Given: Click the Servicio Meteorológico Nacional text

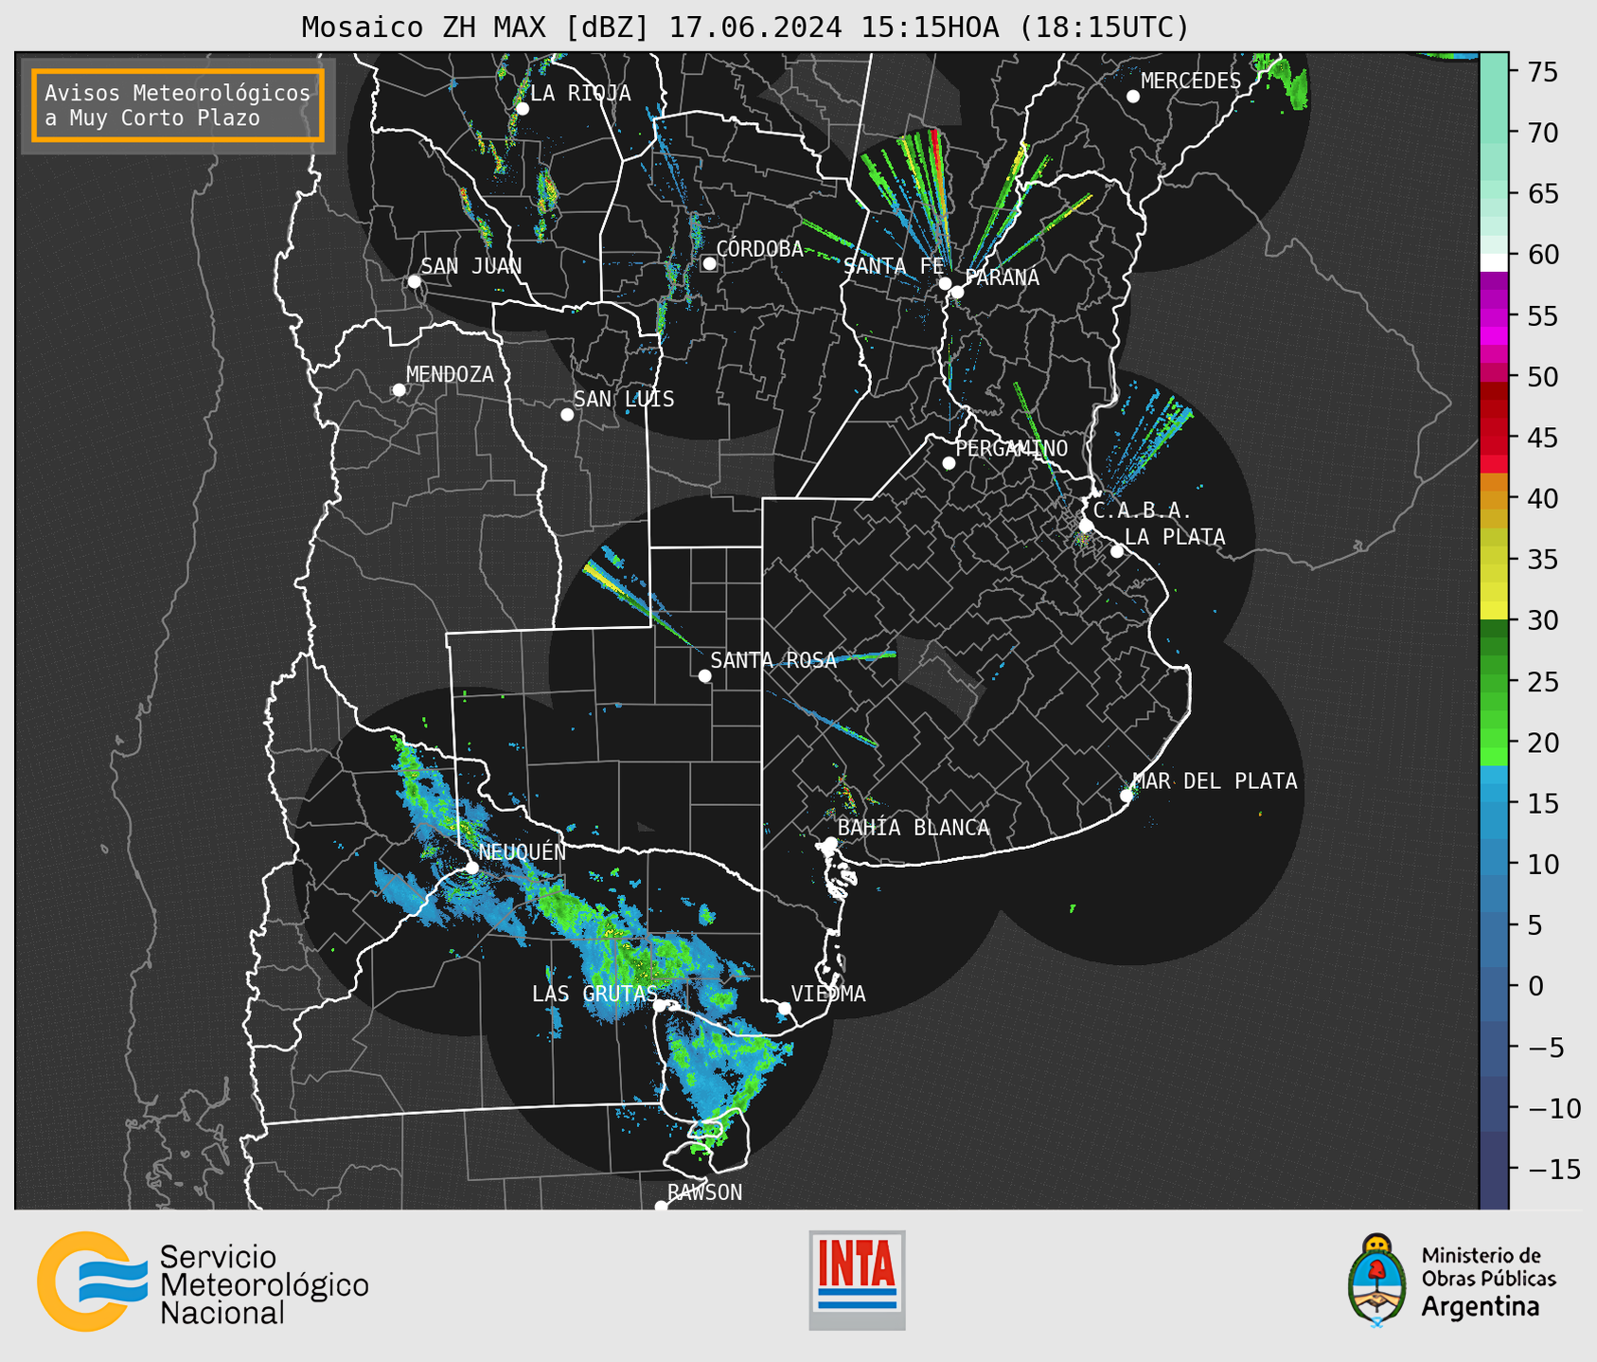Looking at the screenshot, I should click(x=264, y=1285).
